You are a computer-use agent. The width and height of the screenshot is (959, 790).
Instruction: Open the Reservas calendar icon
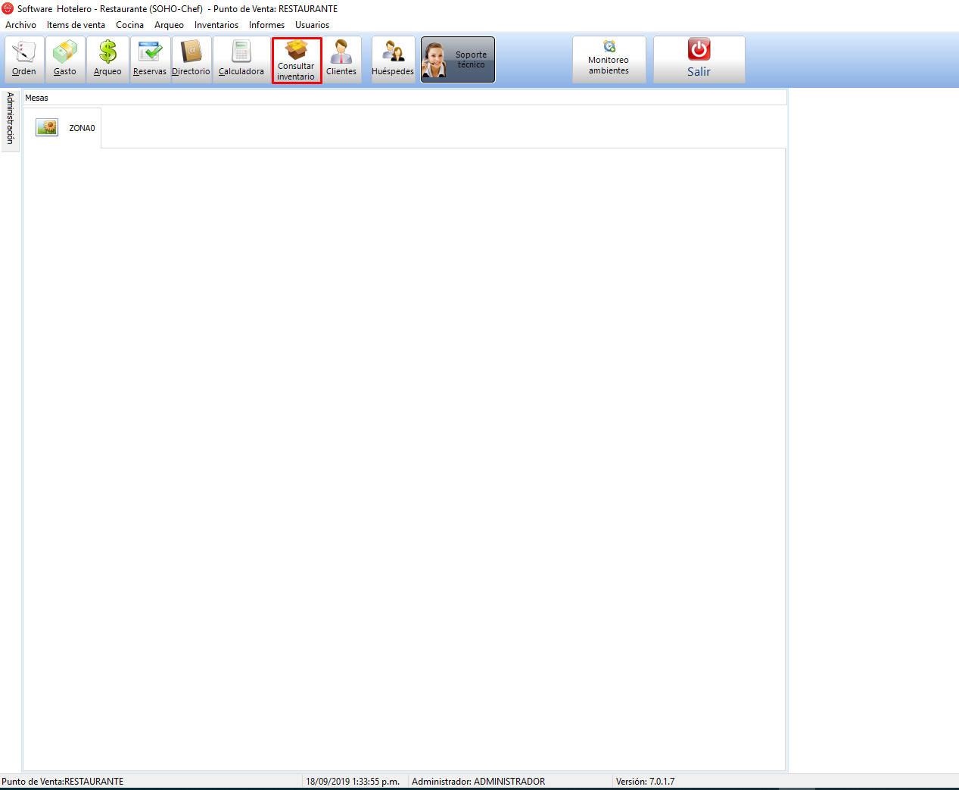(x=150, y=59)
